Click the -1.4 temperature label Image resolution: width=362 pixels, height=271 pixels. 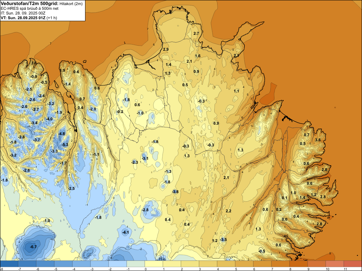pyautogui.click(x=67, y=84)
